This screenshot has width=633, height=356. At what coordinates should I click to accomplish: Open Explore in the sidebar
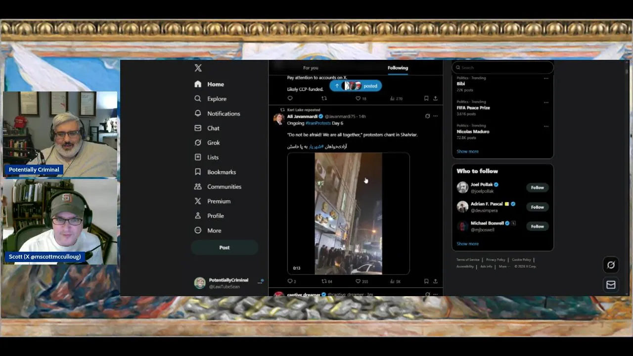(210, 99)
